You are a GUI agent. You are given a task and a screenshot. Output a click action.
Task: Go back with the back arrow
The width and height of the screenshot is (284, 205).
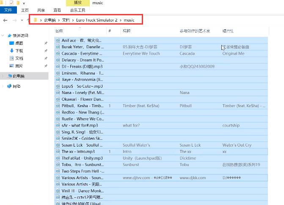[x=6, y=20]
